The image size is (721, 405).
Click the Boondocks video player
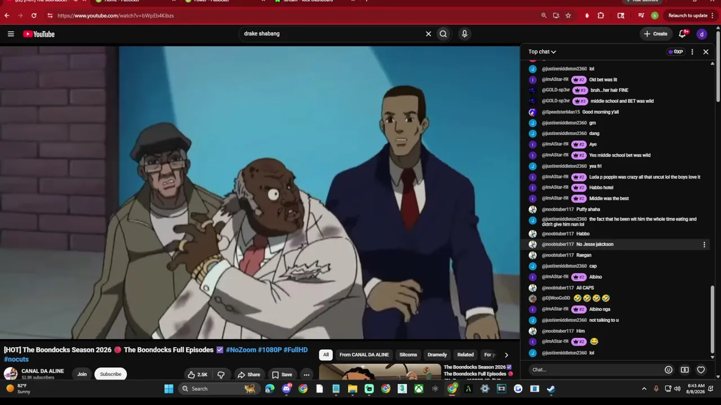click(260, 193)
